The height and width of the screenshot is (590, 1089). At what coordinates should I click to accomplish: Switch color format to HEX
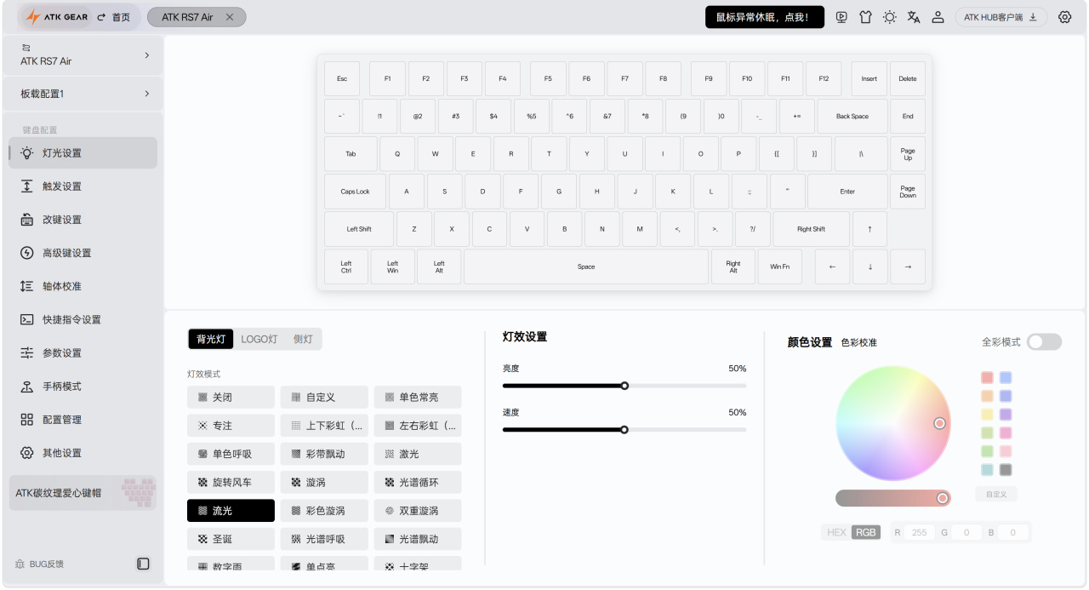[836, 532]
